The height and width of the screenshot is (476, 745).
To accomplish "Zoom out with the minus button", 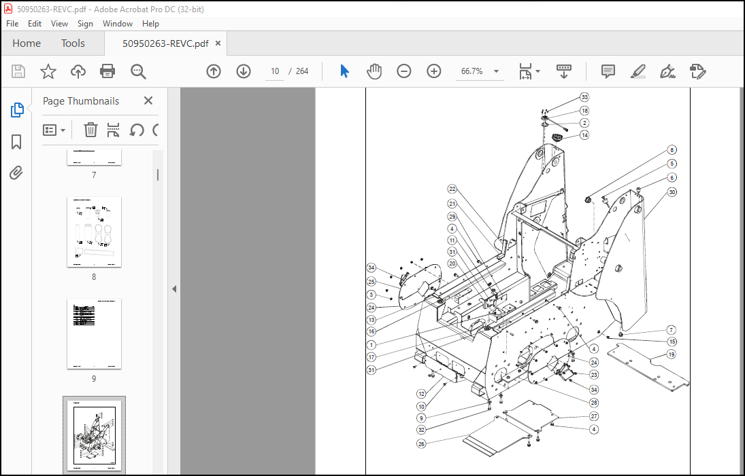I will click(404, 71).
